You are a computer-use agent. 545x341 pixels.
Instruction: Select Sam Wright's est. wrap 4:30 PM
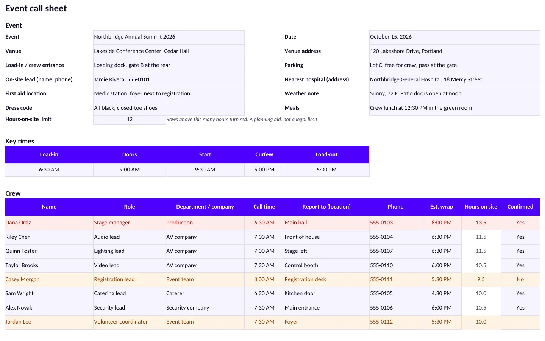click(x=442, y=294)
